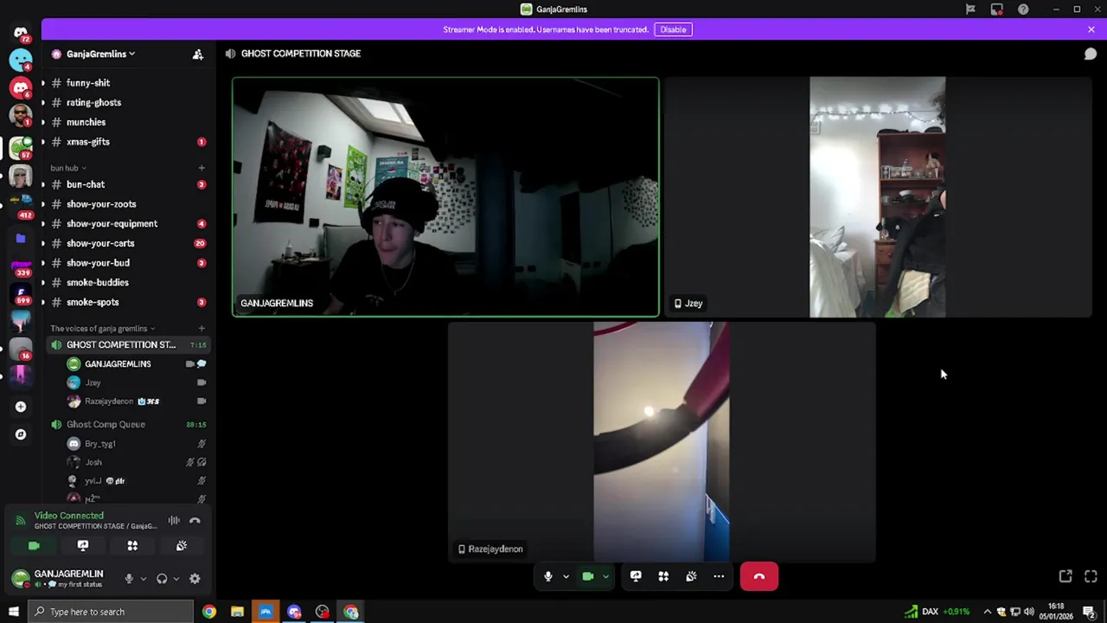The width and height of the screenshot is (1107, 623).
Task: Open User Settings gear
Action: [x=195, y=579]
